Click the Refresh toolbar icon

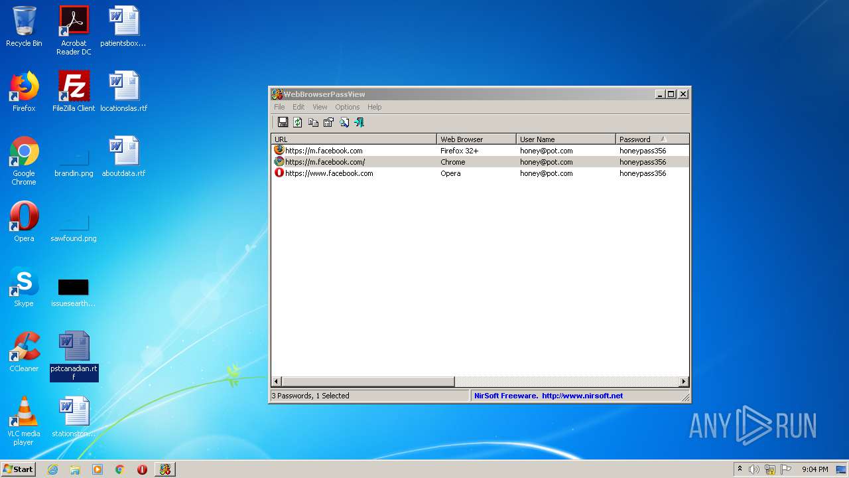(298, 122)
